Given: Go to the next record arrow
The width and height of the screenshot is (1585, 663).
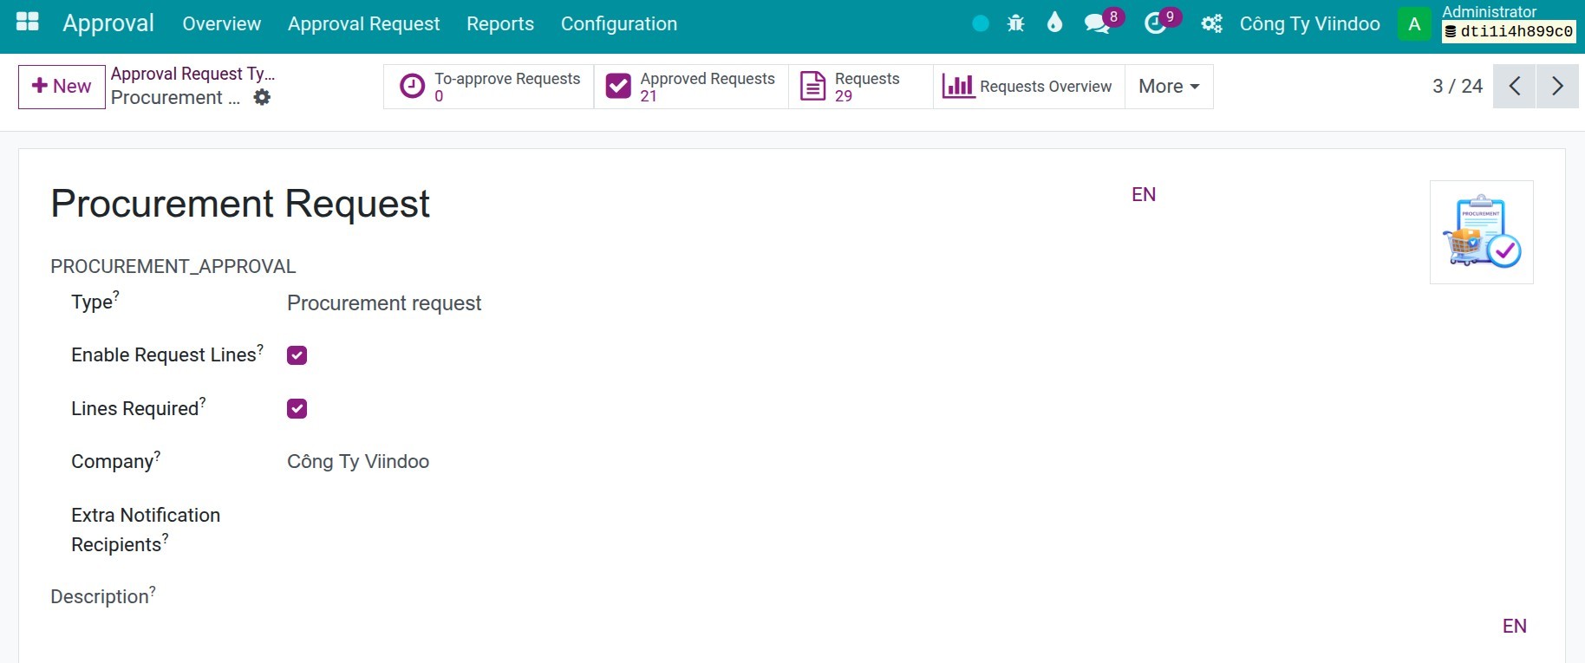Looking at the screenshot, I should point(1557,87).
